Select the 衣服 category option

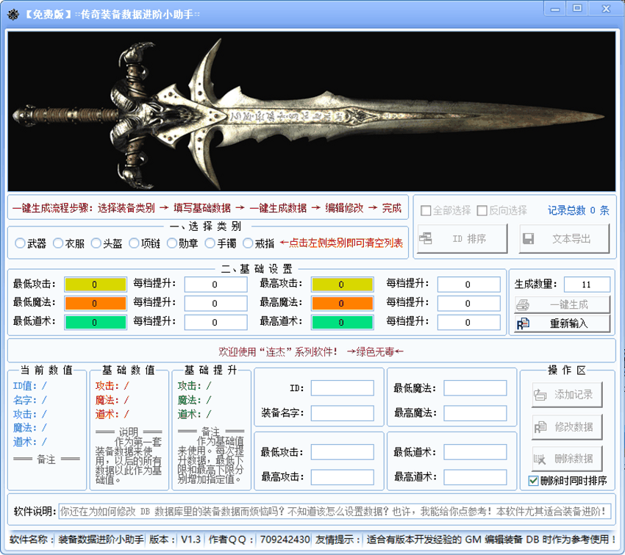click(58, 243)
